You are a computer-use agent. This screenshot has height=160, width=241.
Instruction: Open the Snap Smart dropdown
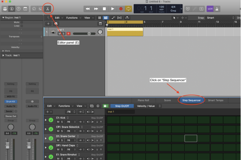point(221,18)
